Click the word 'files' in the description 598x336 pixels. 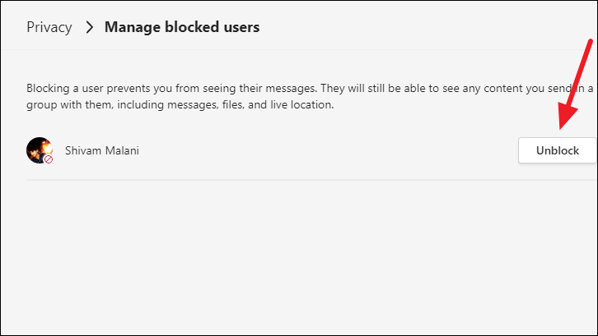(x=232, y=104)
